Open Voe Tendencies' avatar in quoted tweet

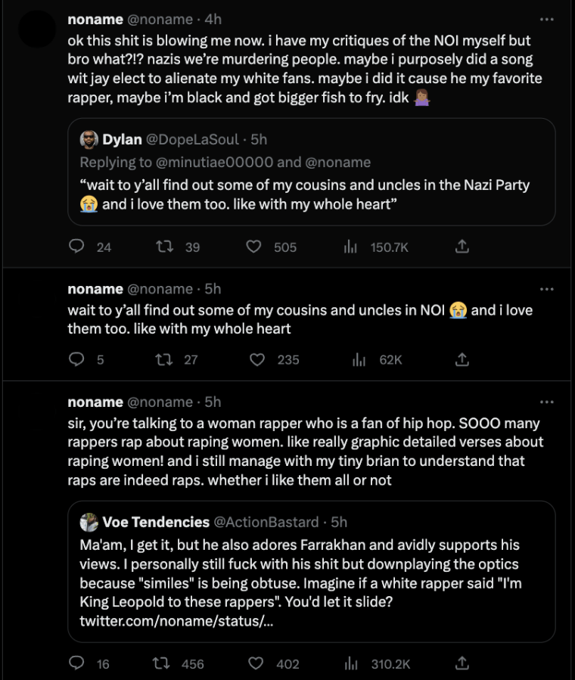pyautogui.click(x=89, y=522)
